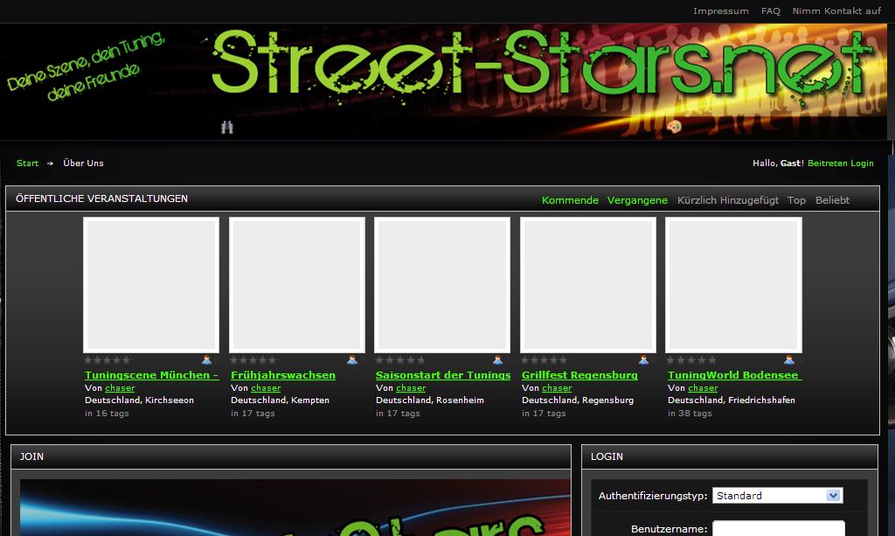Switch to the Kommende events tab
This screenshot has width=895, height=536.
click(x=570, y=200)
